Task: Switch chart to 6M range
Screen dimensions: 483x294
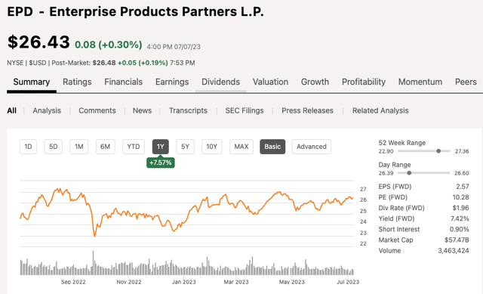Action: tap(105, 147)
